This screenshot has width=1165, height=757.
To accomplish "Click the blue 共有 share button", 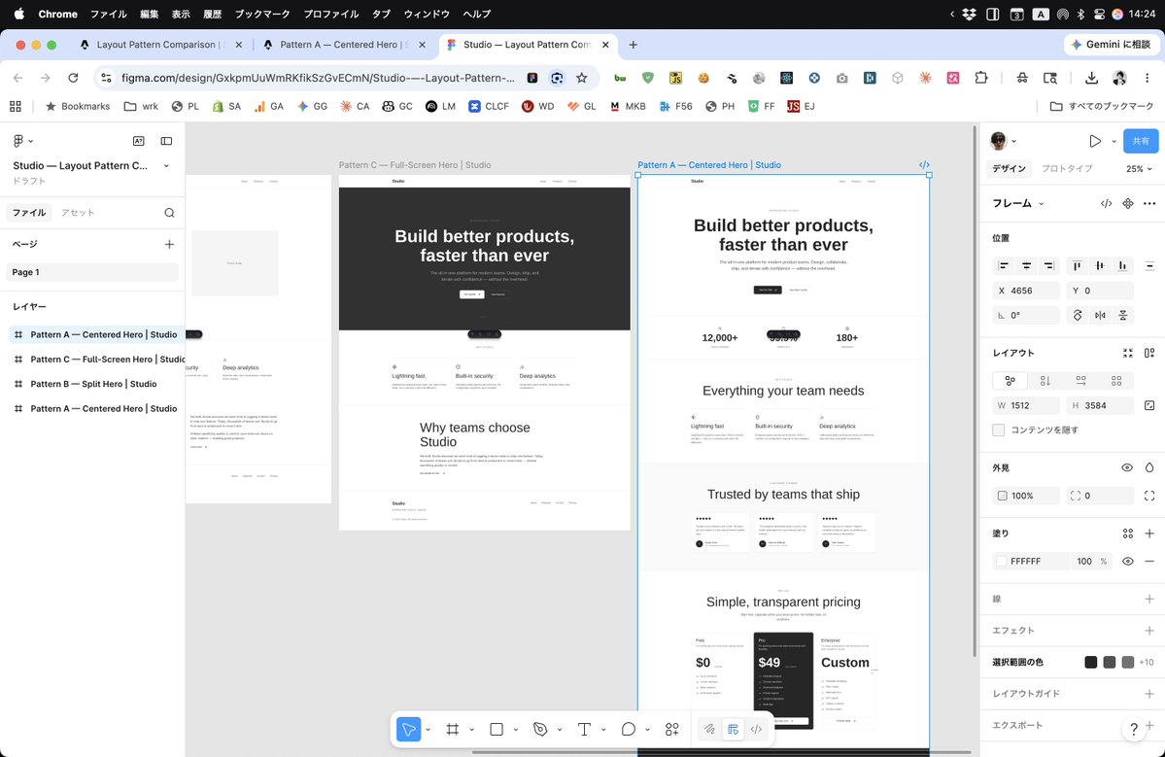I will coord(1141,141).
